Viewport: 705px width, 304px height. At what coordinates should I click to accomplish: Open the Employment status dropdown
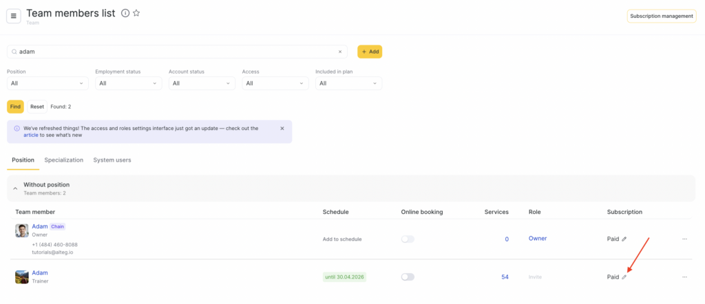point(128,83)
